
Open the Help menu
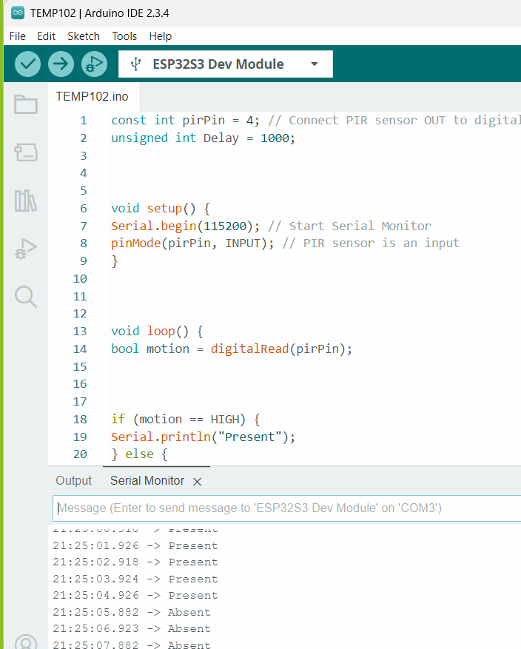click(x=160, y=36)
